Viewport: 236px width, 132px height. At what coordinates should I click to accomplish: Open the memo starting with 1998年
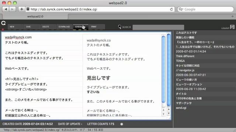click(189, 99)
